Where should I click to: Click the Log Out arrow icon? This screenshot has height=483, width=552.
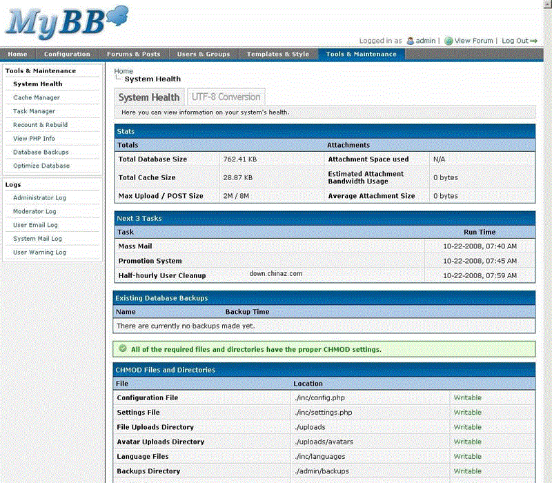pyautogui.click(x=533, y=41)
